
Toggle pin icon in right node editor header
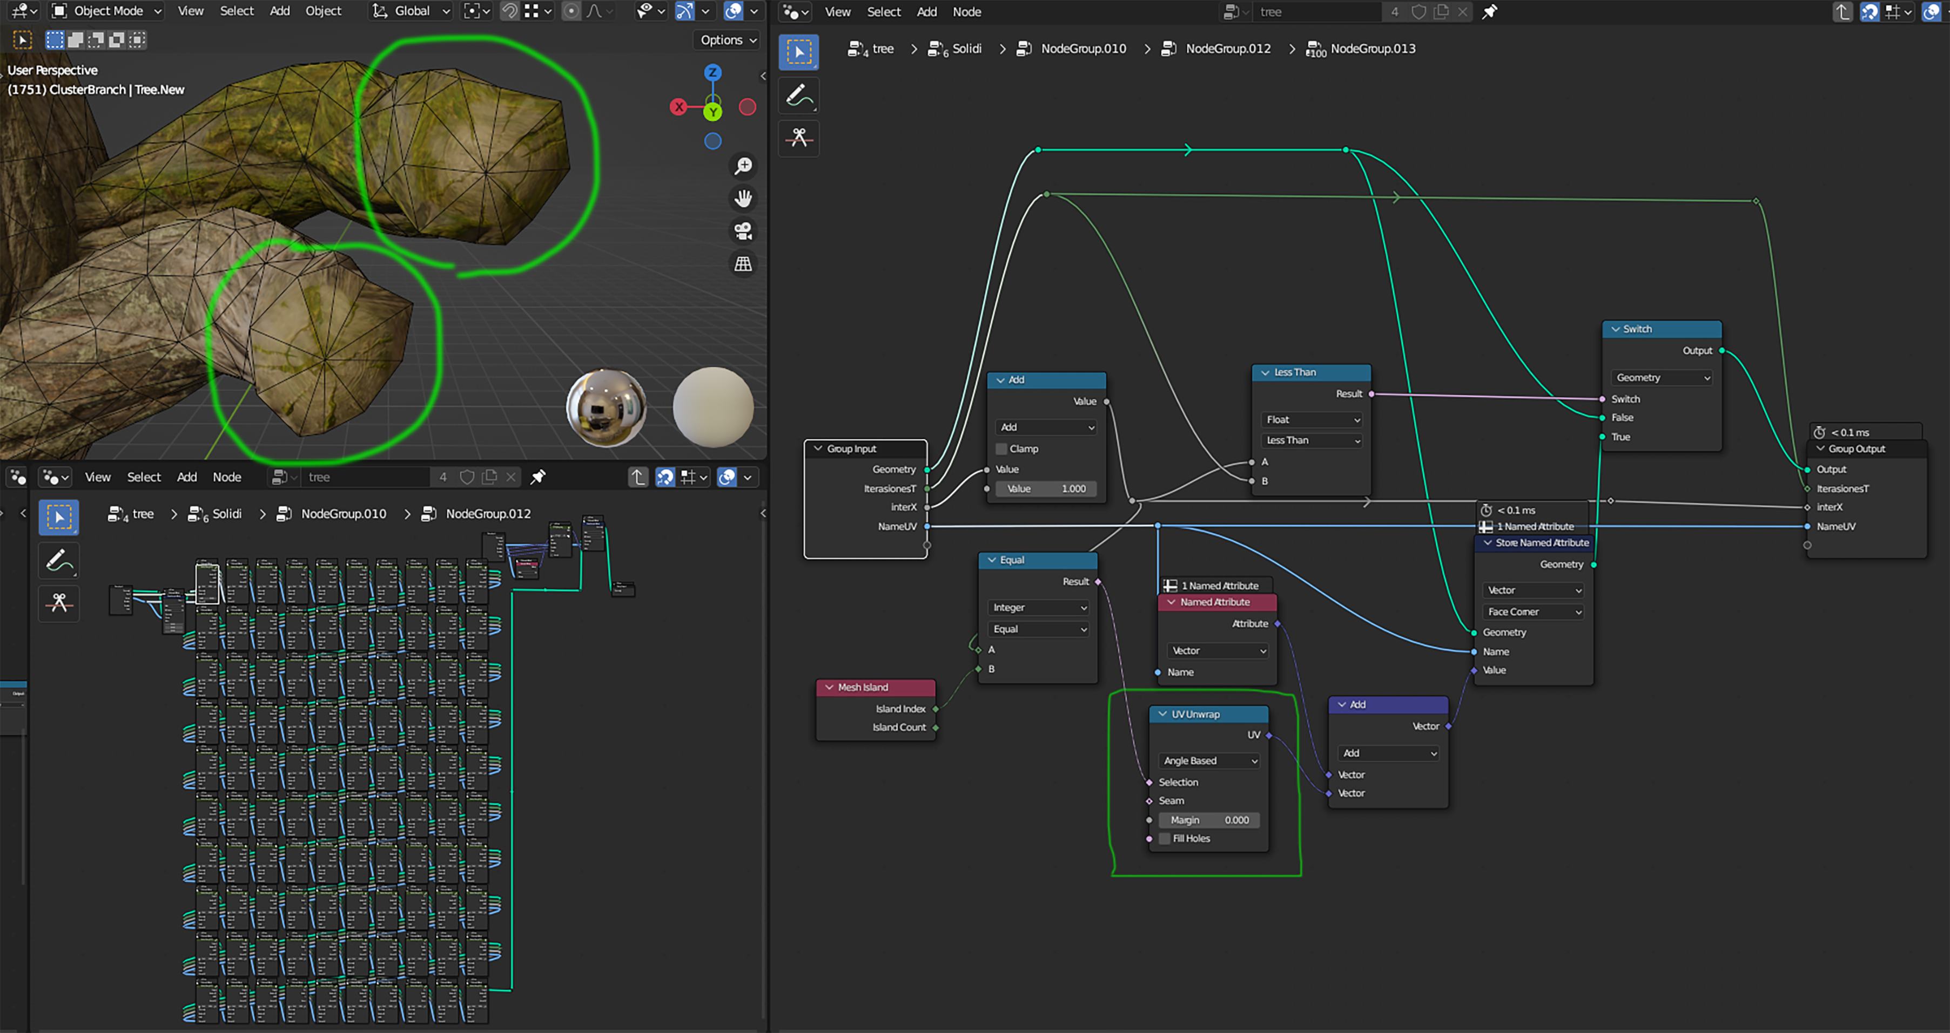pyautogui.click(x=1489, y=11)
